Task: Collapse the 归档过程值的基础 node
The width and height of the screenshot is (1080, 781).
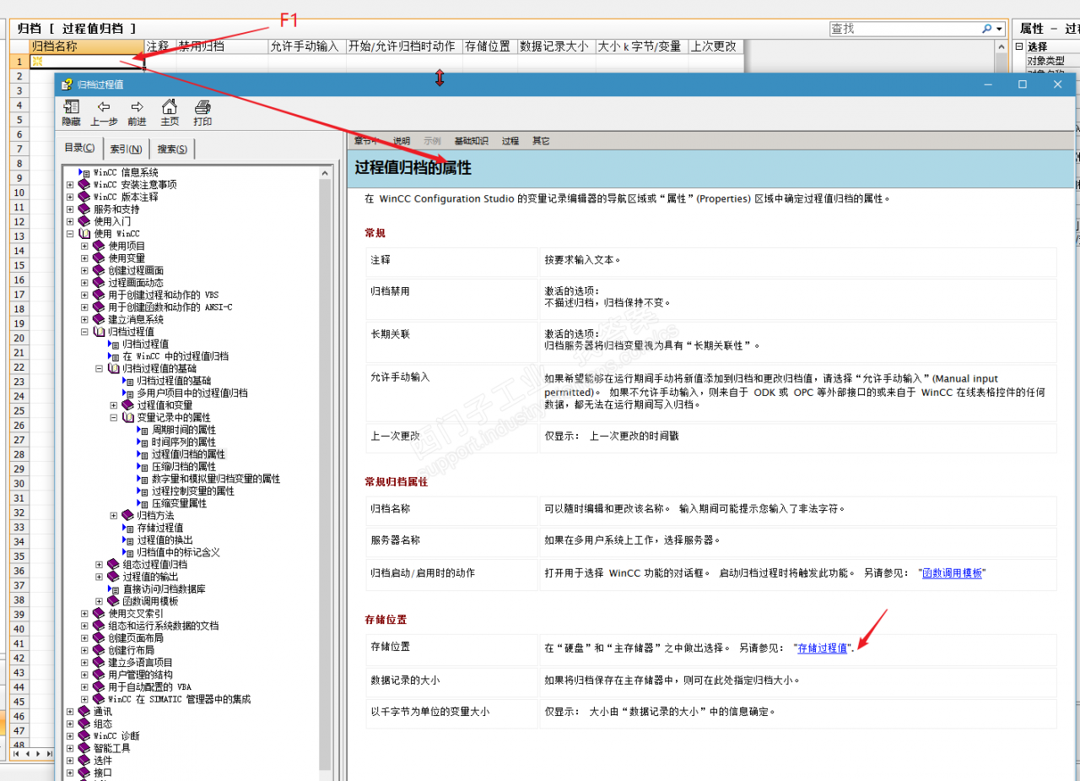Action: [100, 369]
